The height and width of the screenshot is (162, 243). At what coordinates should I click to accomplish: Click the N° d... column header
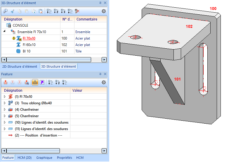pyautogui.click(x=67, y=19)
